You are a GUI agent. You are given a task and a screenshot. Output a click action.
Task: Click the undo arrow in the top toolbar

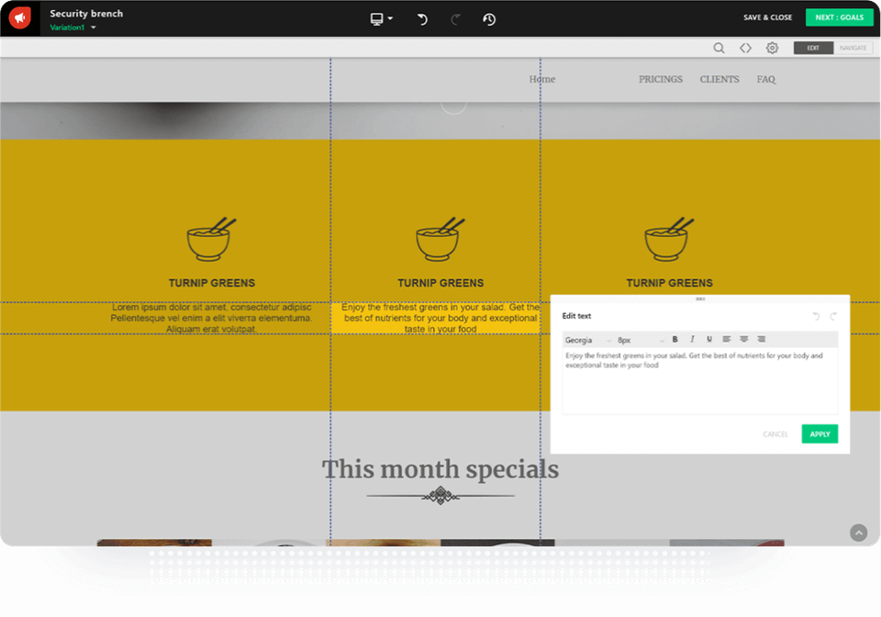(422, 19)
